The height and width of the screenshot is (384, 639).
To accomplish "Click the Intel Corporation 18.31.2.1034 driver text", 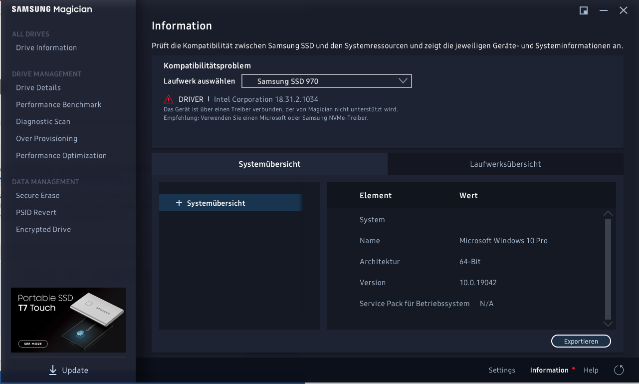I will point(266,99).
